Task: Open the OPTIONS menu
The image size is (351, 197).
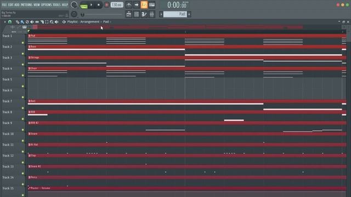Action: pos(46,5)
